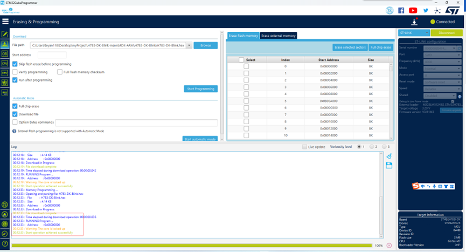
Task: Click the ST logo in header
Action: point(453,10)
